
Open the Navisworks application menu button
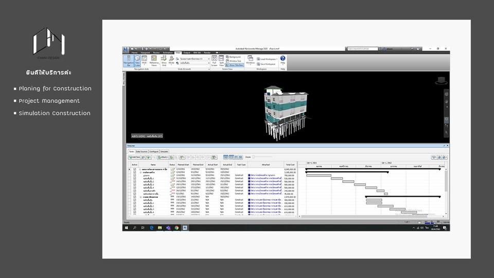pyautogui.click(x=126, y=49)
